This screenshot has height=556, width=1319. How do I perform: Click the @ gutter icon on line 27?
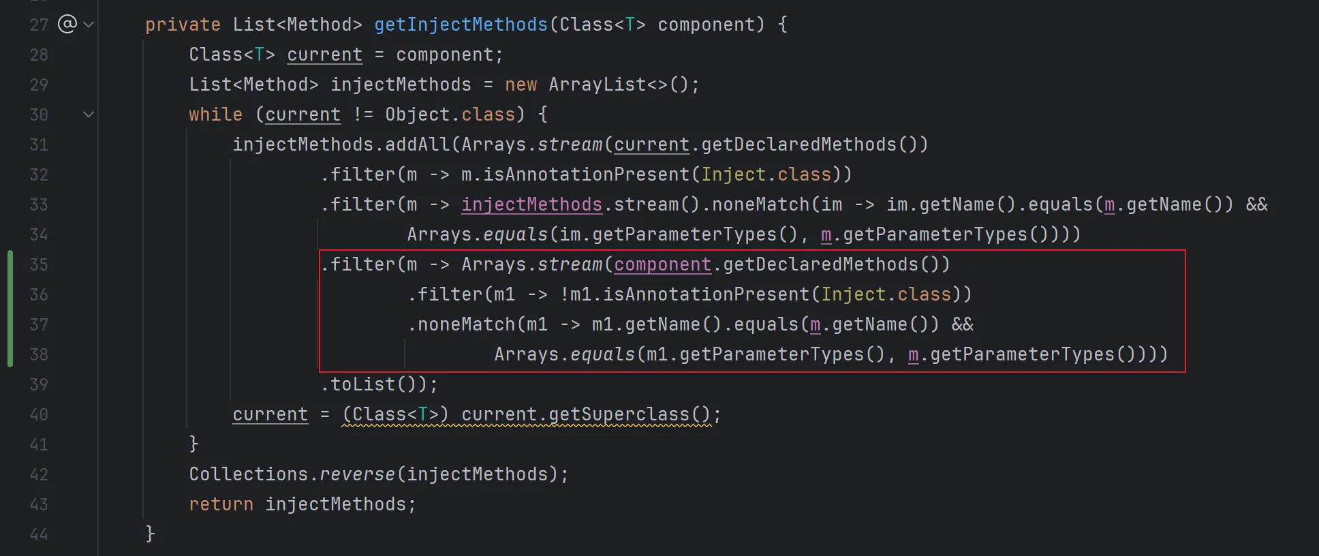(x=67, y=25)
